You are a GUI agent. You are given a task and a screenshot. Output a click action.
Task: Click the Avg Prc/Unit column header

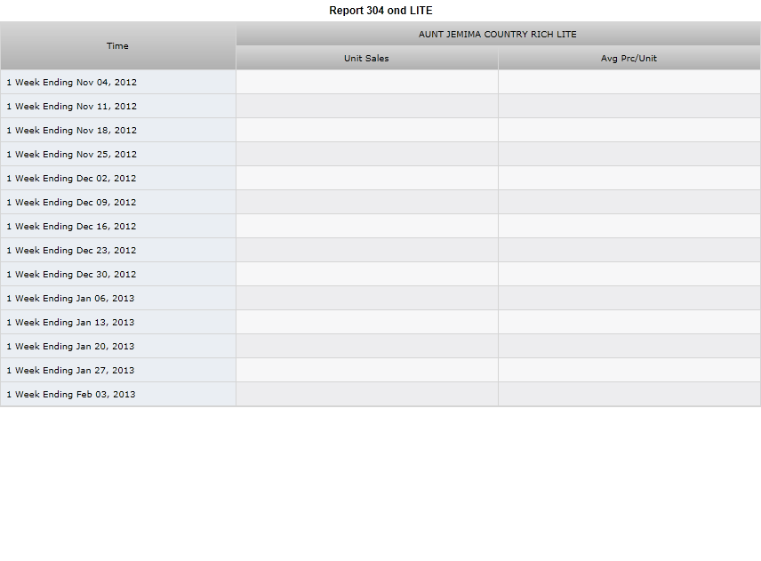(x=629, y=58)
